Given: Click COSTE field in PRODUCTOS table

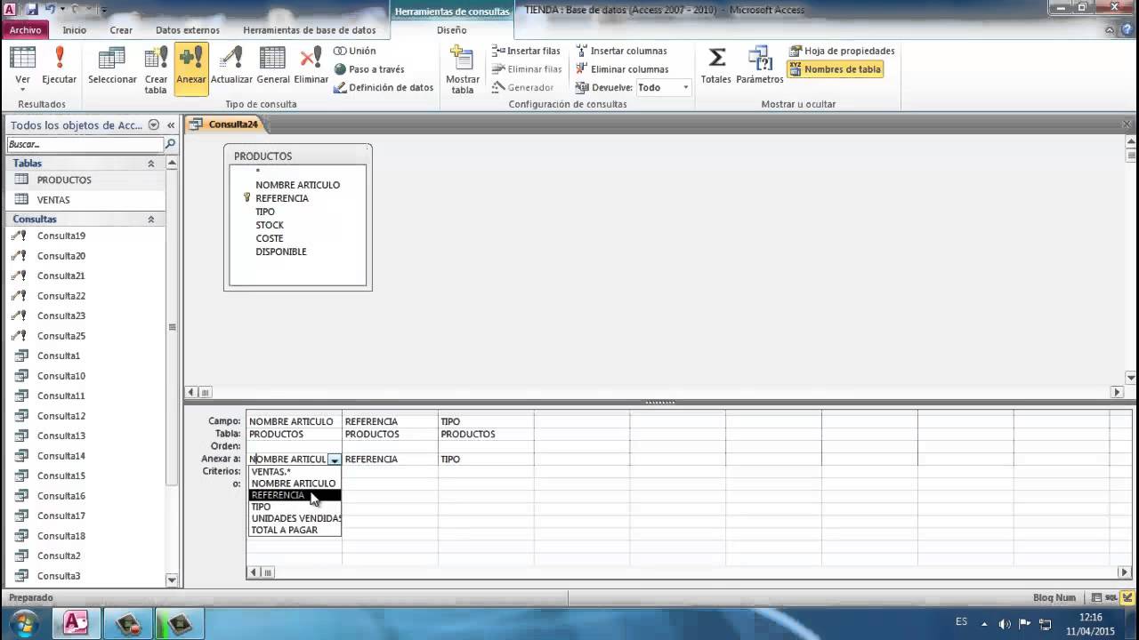Looking at the screenshot, I should point(270,238).
